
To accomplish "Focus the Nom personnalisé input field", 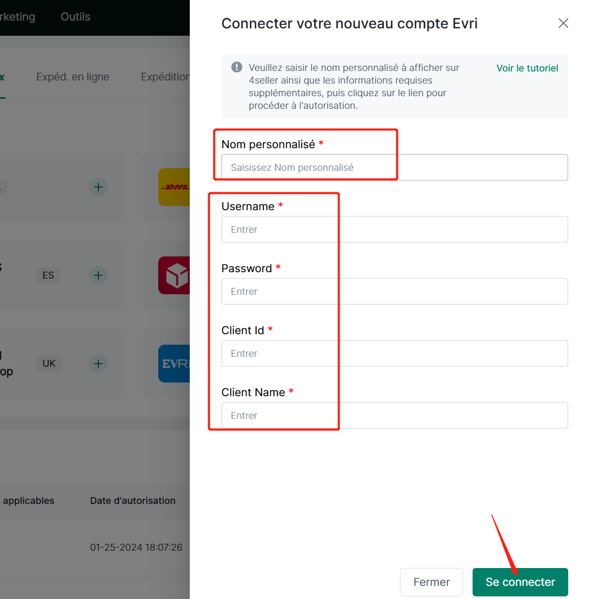I will (x=394, y=168).
